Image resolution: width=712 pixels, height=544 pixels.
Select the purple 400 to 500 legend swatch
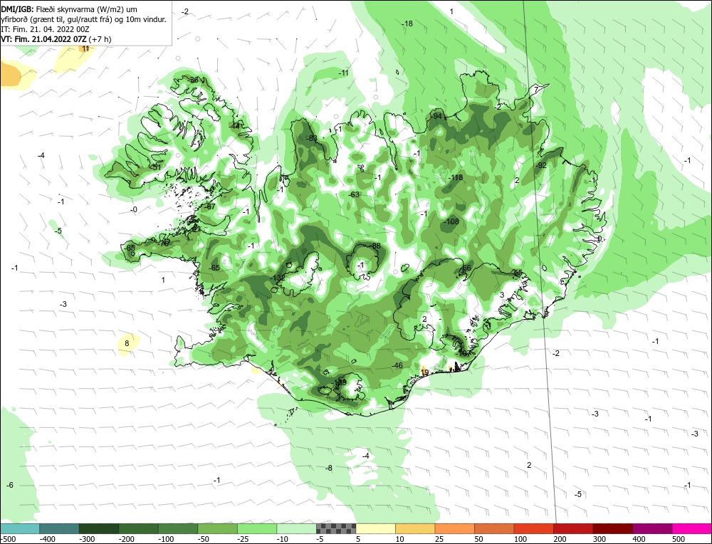(652, 528)
